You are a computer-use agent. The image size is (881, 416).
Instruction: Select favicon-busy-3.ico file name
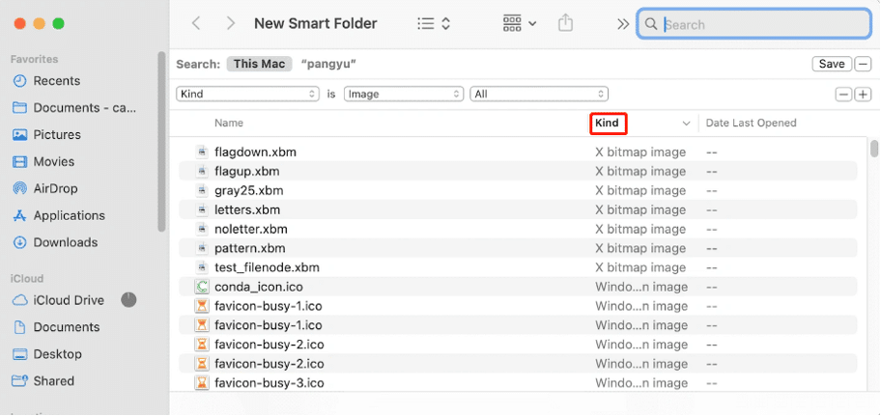(270, 383)
